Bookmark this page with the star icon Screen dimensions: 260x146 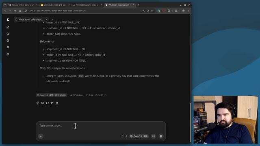(x=152, y=11)
